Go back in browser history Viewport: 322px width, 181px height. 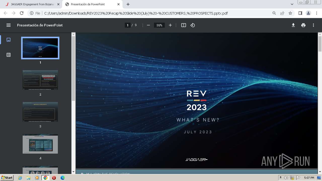tap(6, 13)
